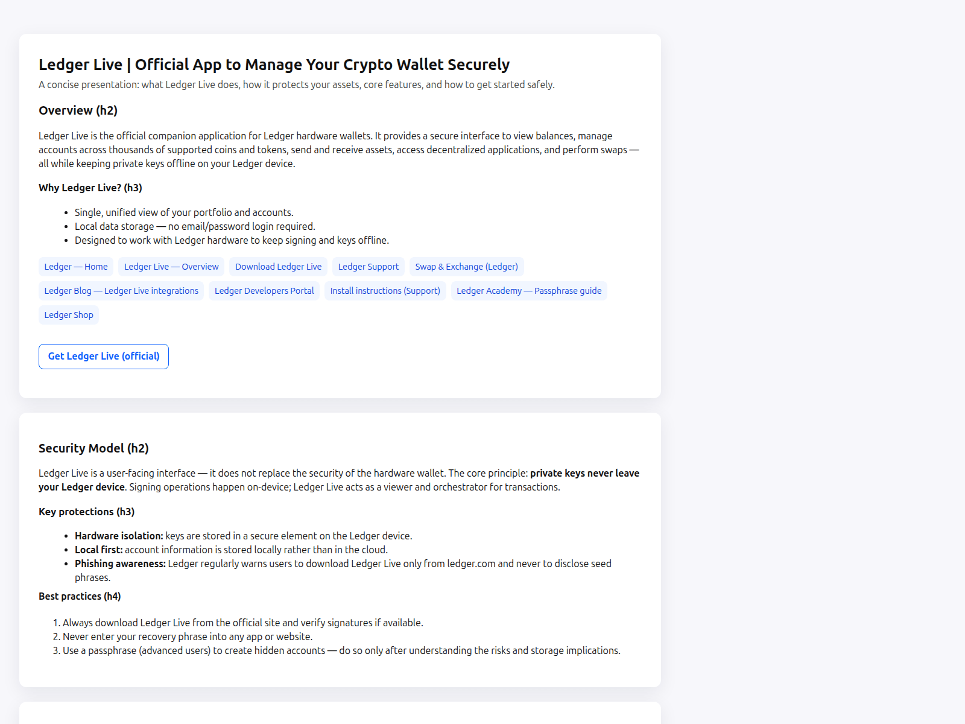This screenshot has height=724, width=965.
Task: Click the Best practices (h4) heading
Action: (x=79, y=595)
